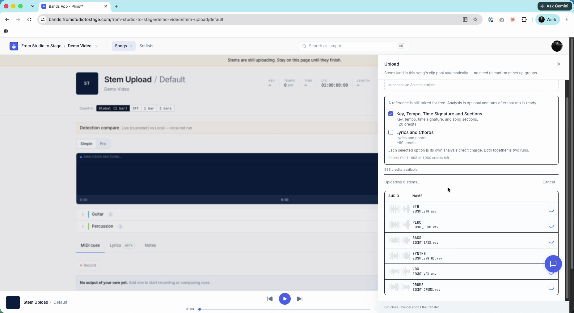This screenshot has height=313, width=574.
Task: Click the DRUMS stem waveform preview
Action: pos(399,287)
